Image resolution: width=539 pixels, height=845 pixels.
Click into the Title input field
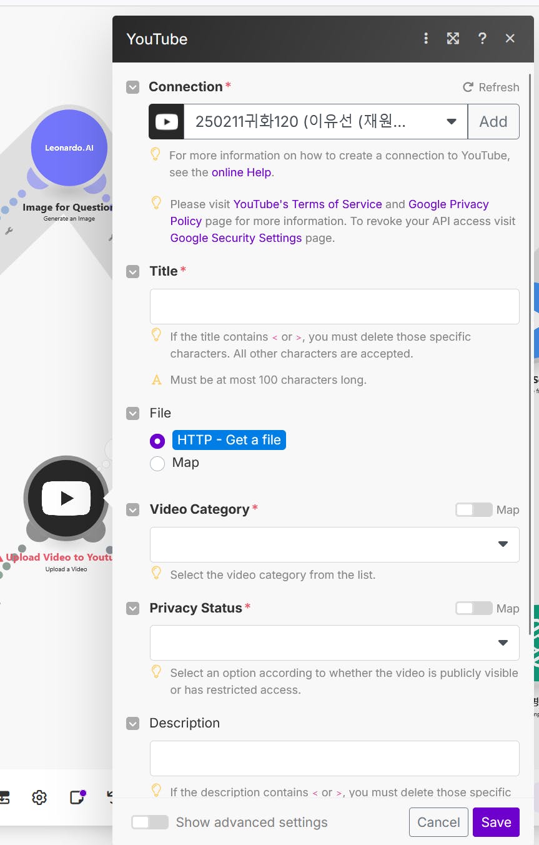click(x=335, y=306)
